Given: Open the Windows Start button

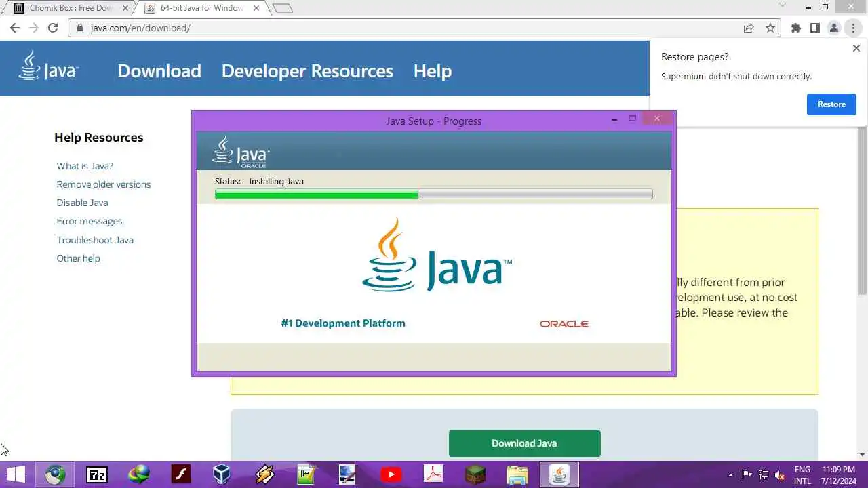Looking at the screenshot, I should pyautogui.click(x=16, y=474).
